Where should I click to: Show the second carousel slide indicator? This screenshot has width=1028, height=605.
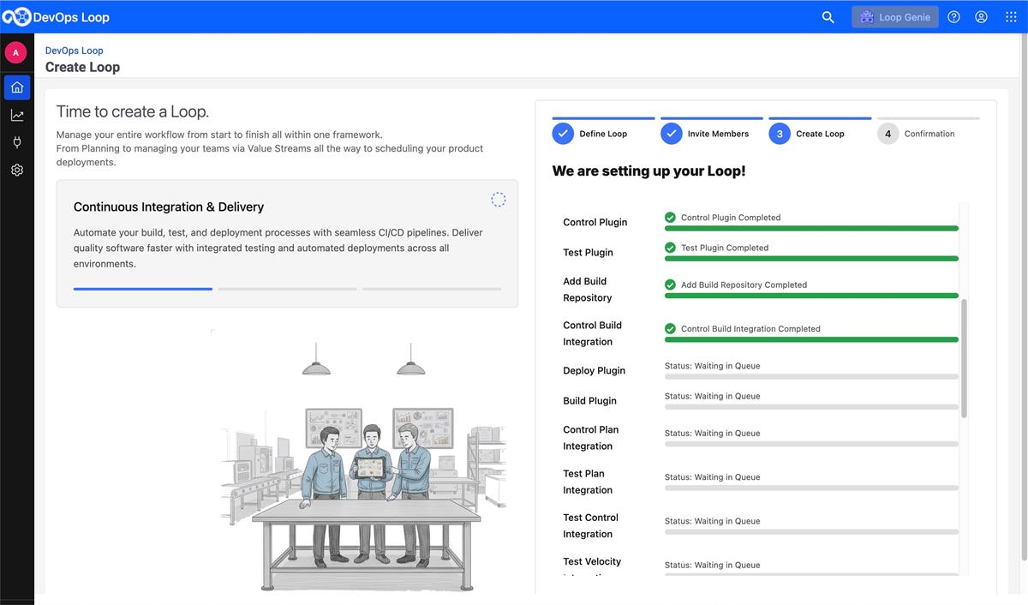pyautogui.click(x=287, y=289)
